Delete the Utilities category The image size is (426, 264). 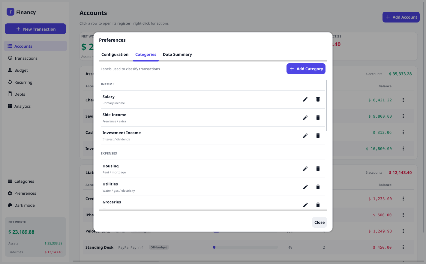[318, 187]
